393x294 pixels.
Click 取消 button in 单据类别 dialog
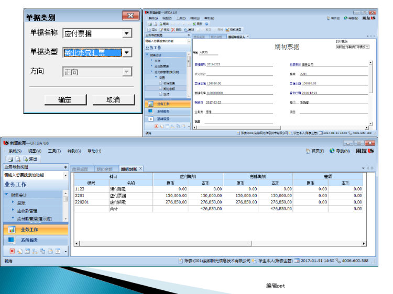(113, 100)
